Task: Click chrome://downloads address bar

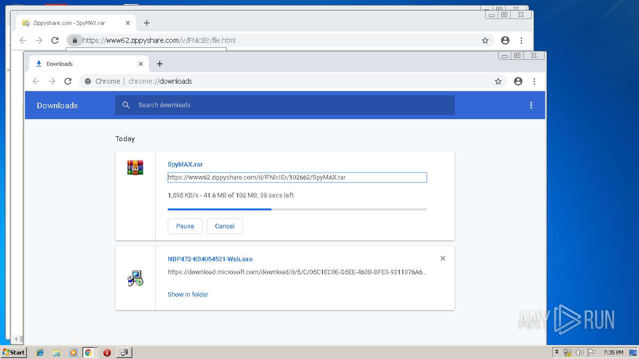Action: (293, 81)
